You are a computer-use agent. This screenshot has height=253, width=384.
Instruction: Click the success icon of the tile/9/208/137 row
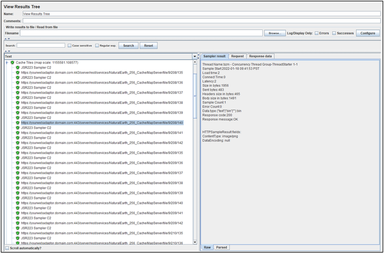[x=18, y=93]
